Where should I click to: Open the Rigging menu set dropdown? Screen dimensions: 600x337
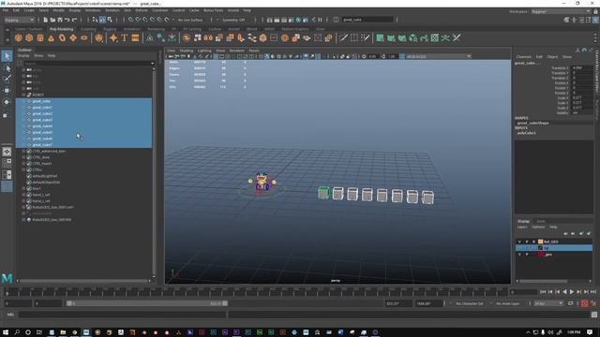pyautogui.click(x=19, y=20)
